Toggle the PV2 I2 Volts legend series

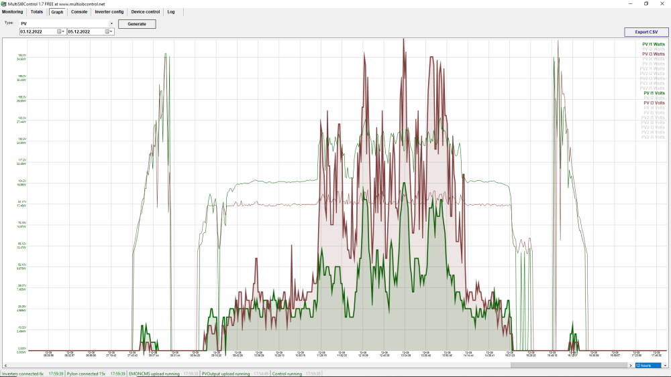point(653,123)
